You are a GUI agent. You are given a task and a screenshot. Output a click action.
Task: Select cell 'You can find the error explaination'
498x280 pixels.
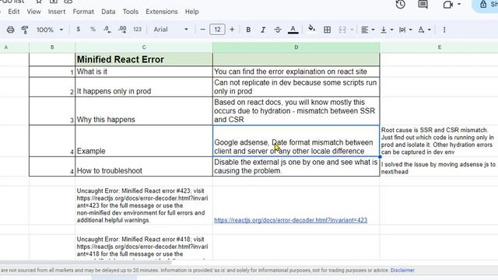click(296, 72)
